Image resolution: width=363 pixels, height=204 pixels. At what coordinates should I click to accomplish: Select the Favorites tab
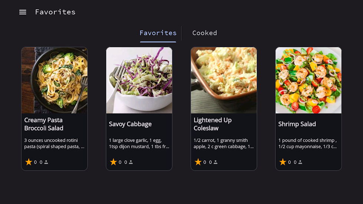click(158, 33)
